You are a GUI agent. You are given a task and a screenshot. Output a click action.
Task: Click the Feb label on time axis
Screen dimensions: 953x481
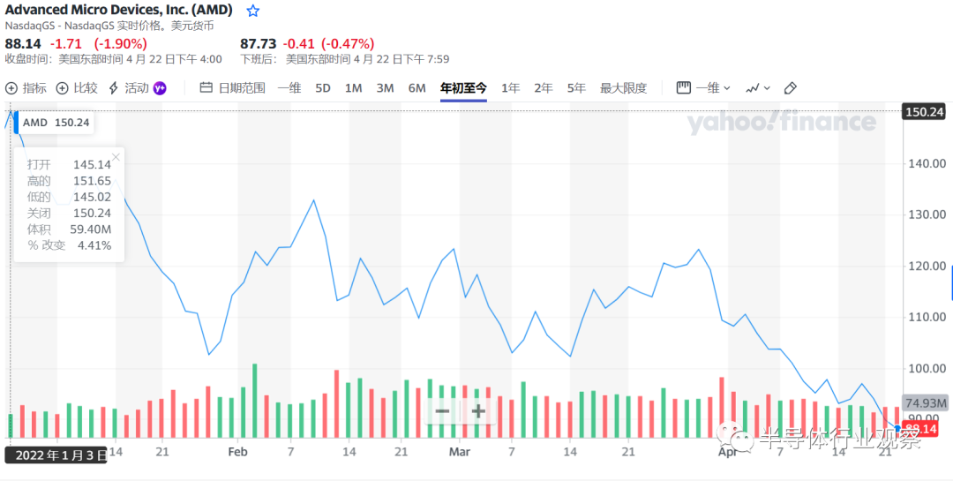[238, 453]
